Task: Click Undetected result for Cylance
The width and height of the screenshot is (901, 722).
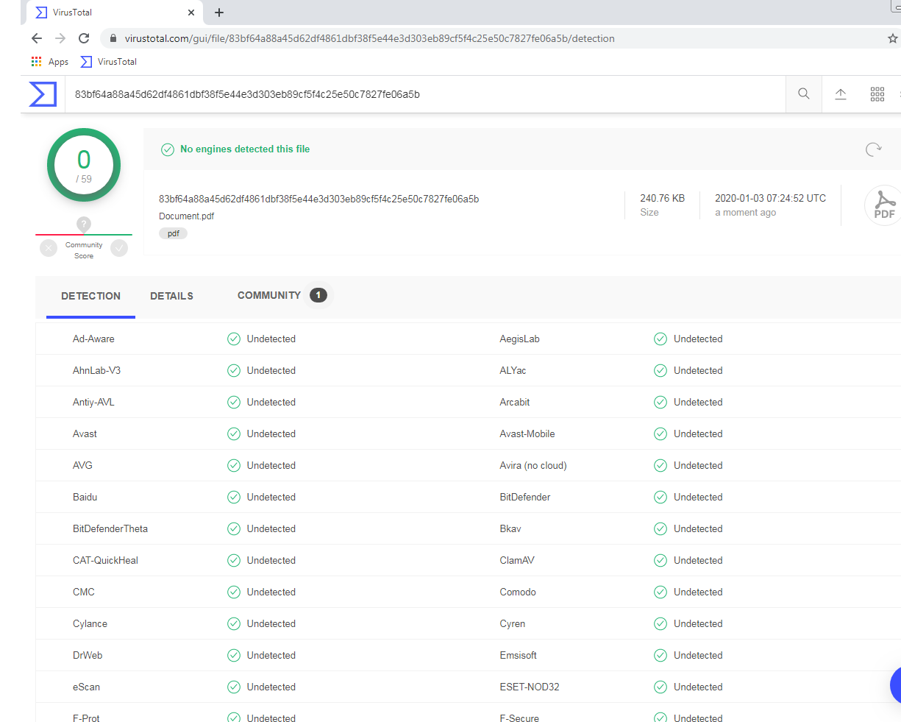Action: coord(271,623)
